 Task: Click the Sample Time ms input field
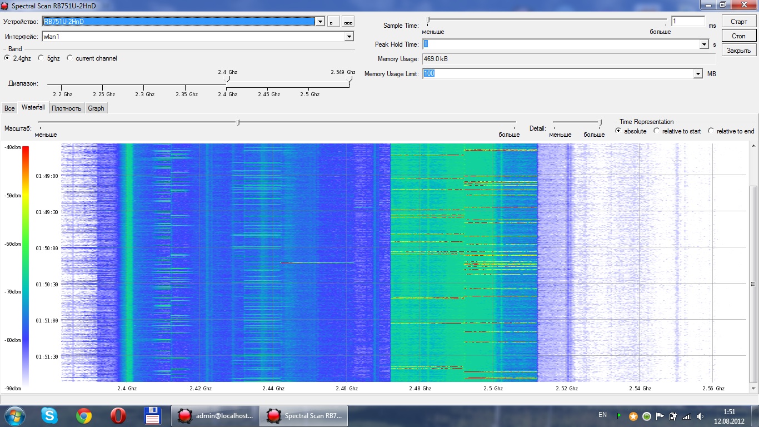[688, 21]
